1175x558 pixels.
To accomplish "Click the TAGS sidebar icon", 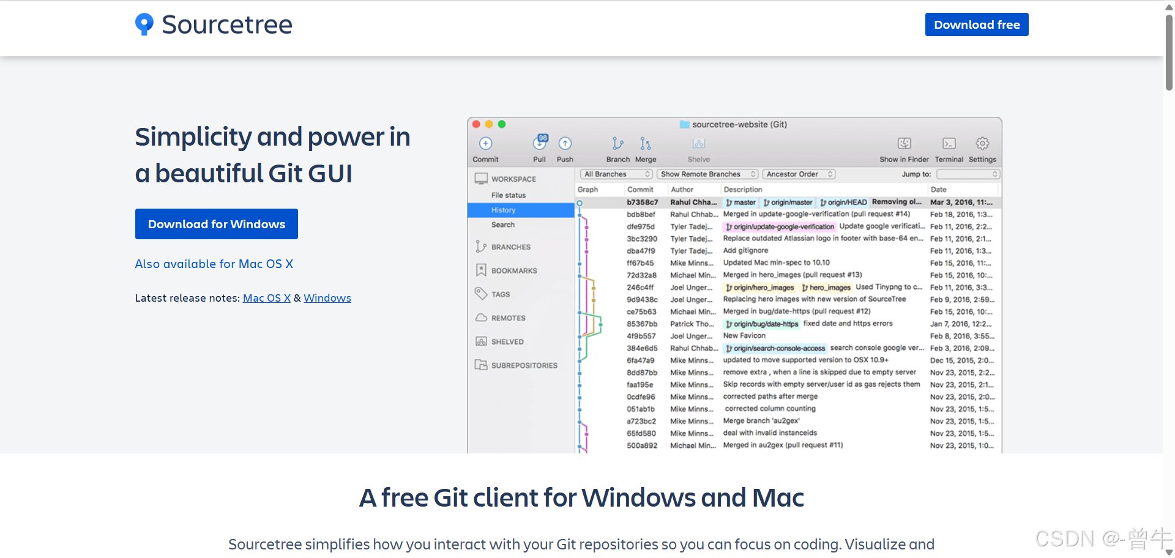I will 481,294.
